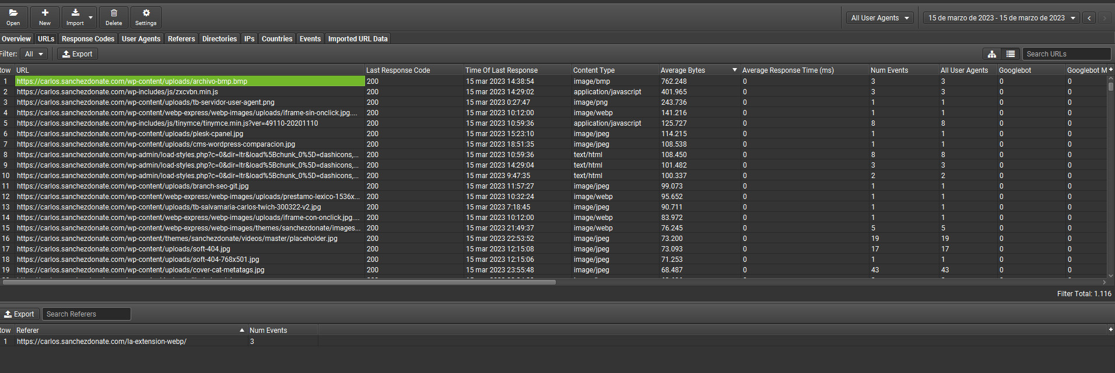Open the date range dropdown
Viewport: 1115px width, 373px height.
click(x=1001, y=18)
